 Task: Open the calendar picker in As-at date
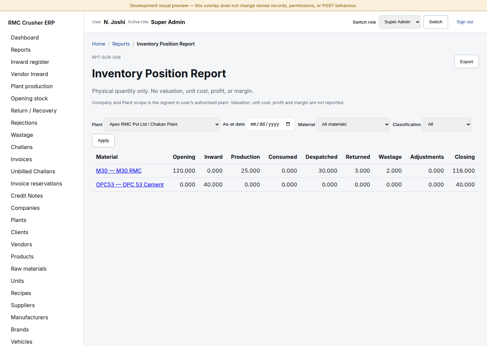[288, 124]
